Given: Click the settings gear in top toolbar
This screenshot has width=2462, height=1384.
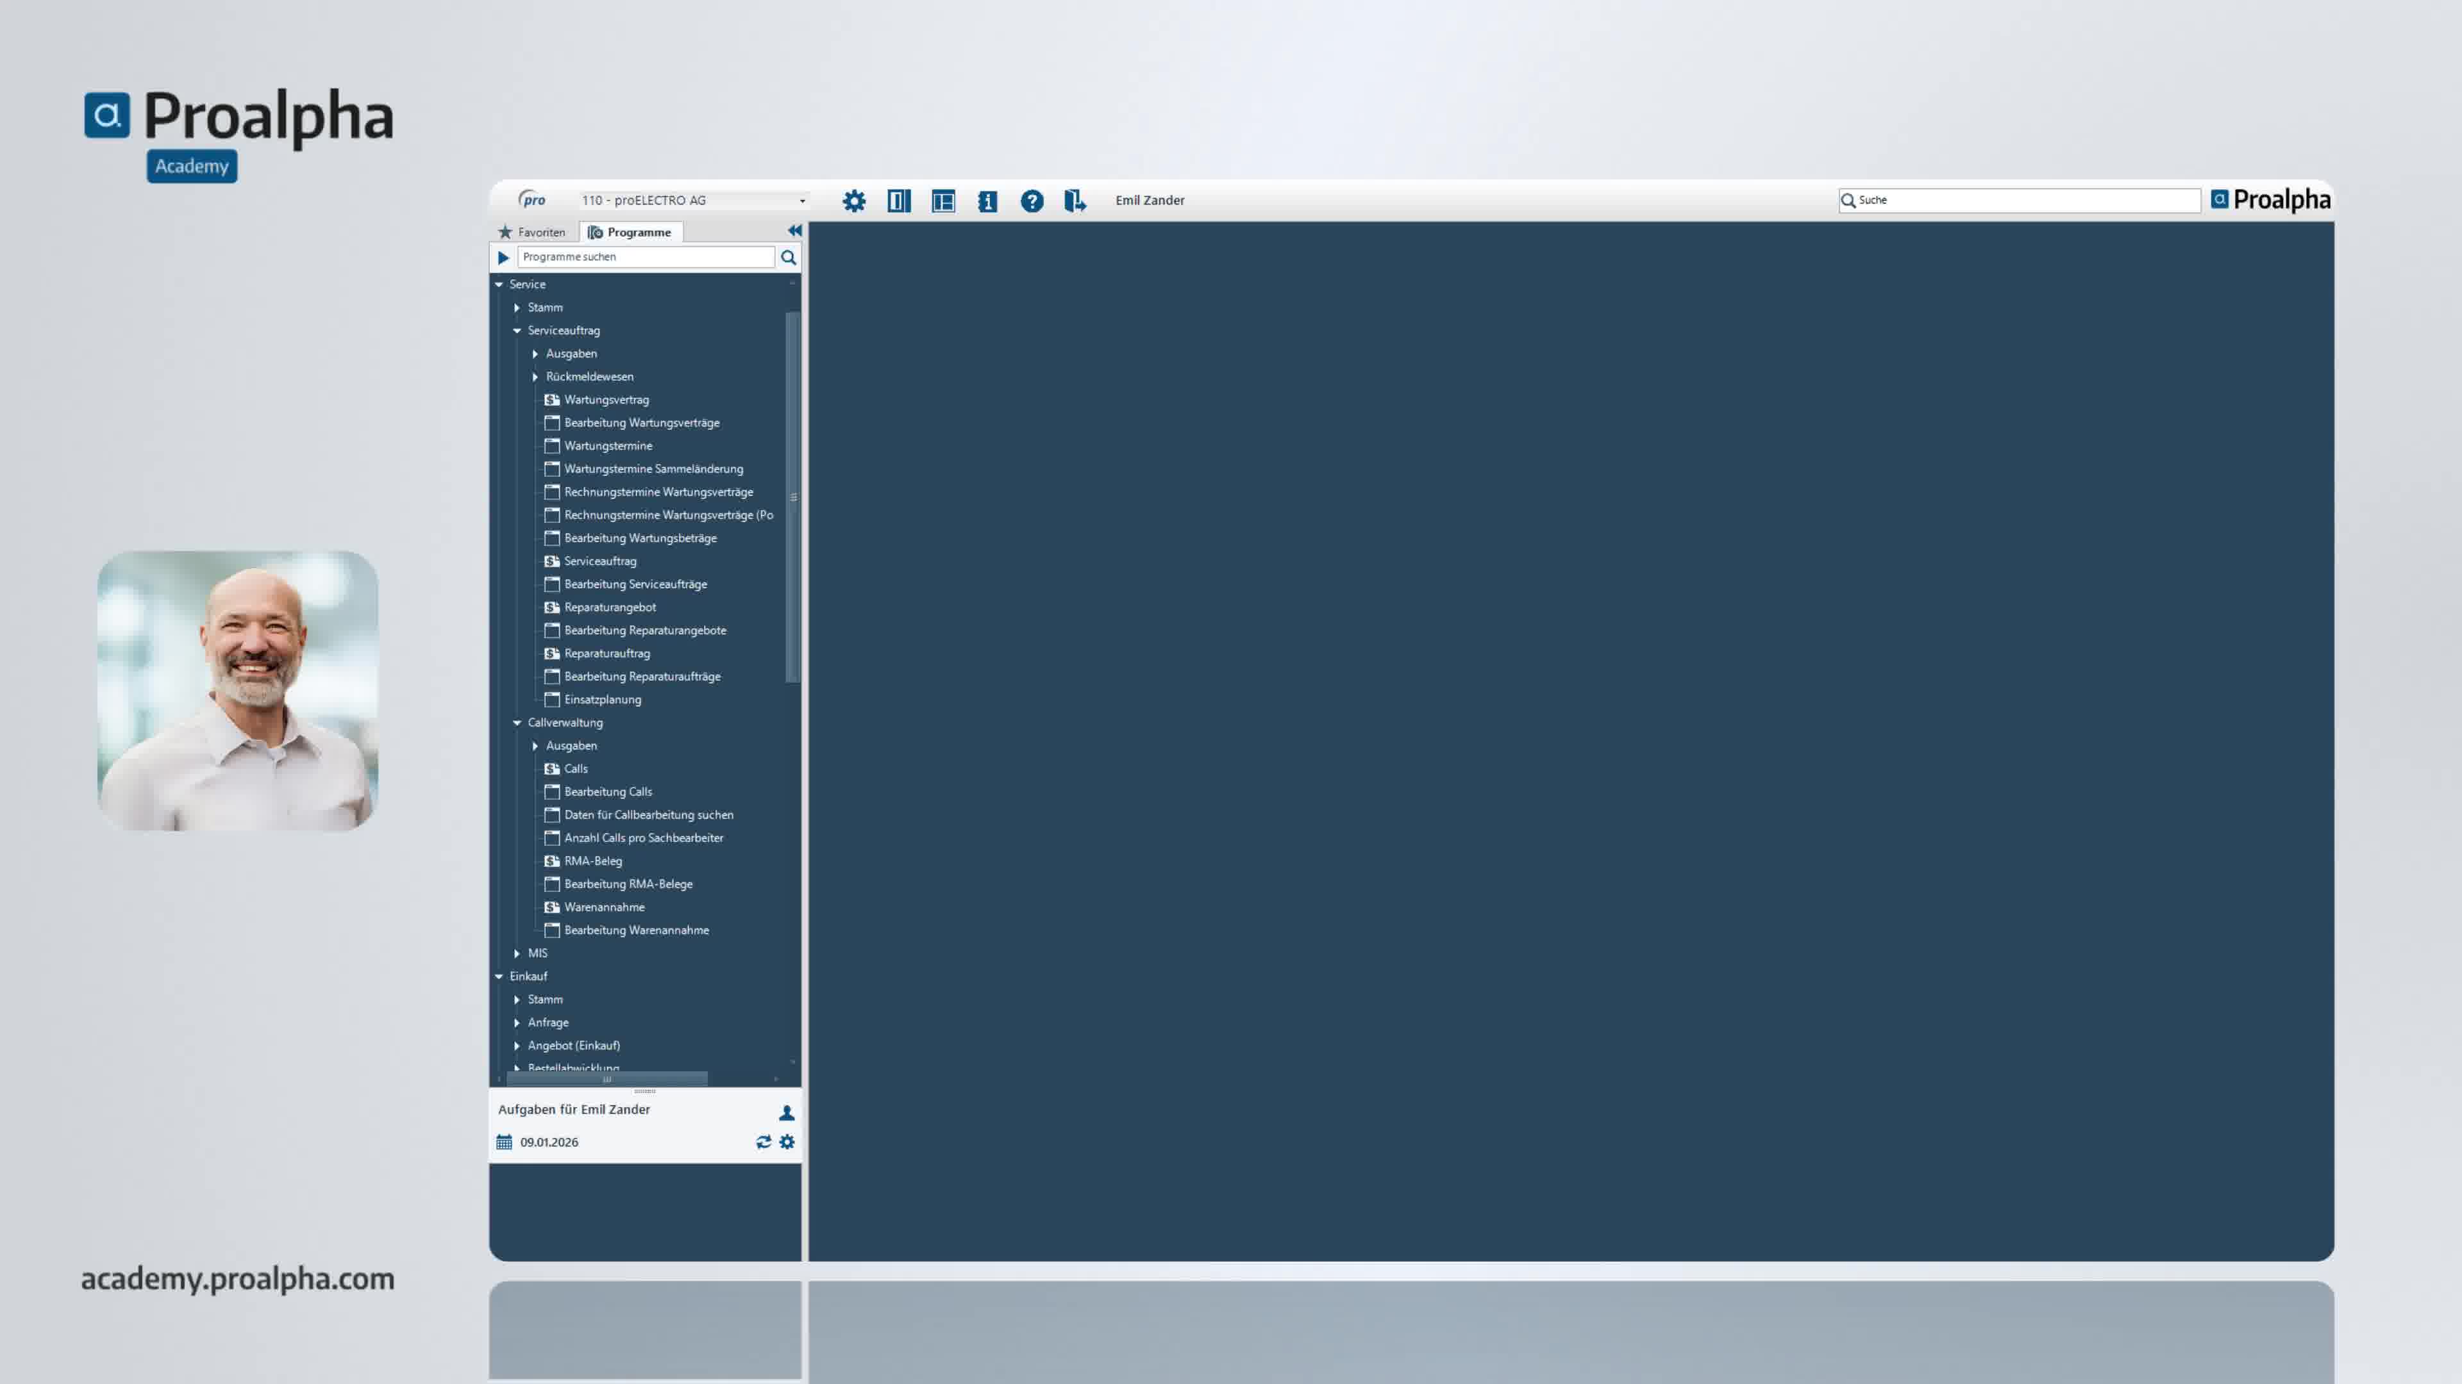Looking at the screenshot, I should tap(853, 201).
